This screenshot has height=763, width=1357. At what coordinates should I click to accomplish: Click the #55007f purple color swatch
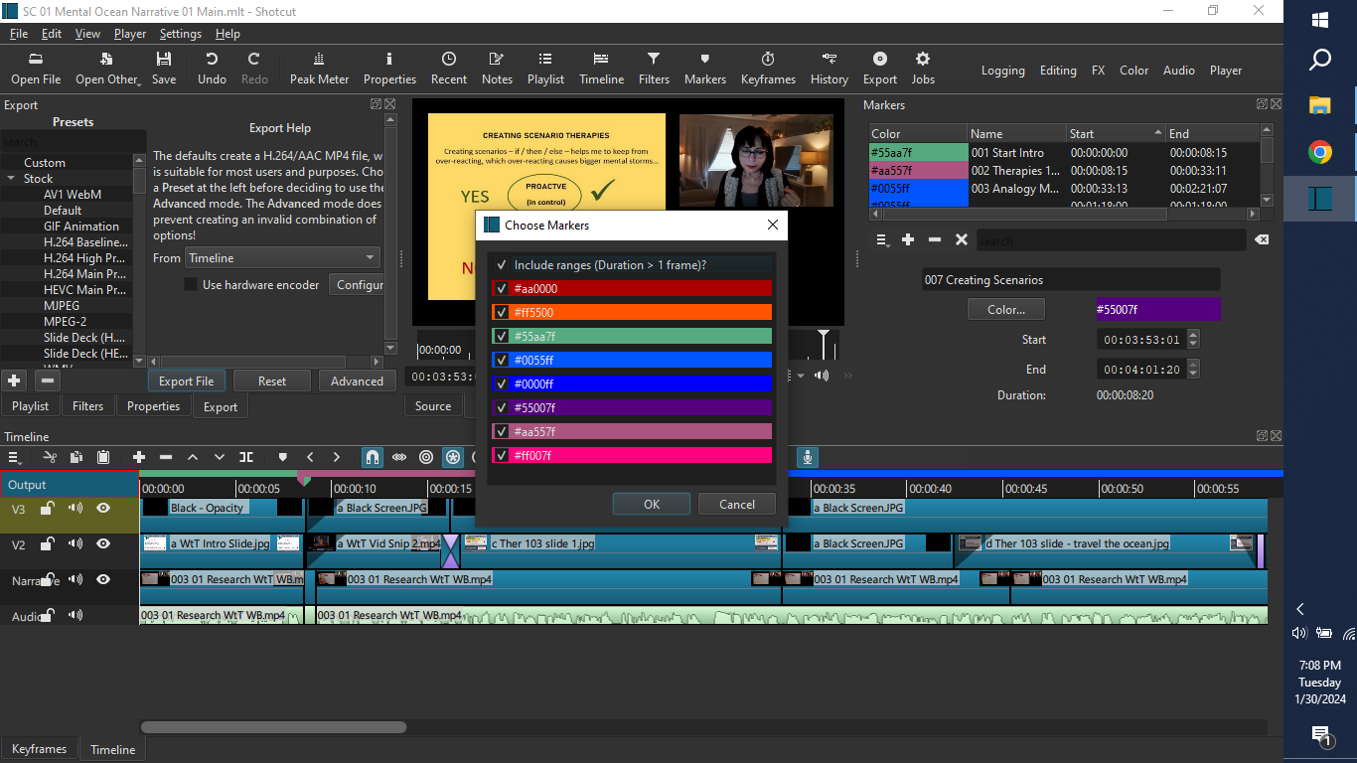(x=1157, y=310)
